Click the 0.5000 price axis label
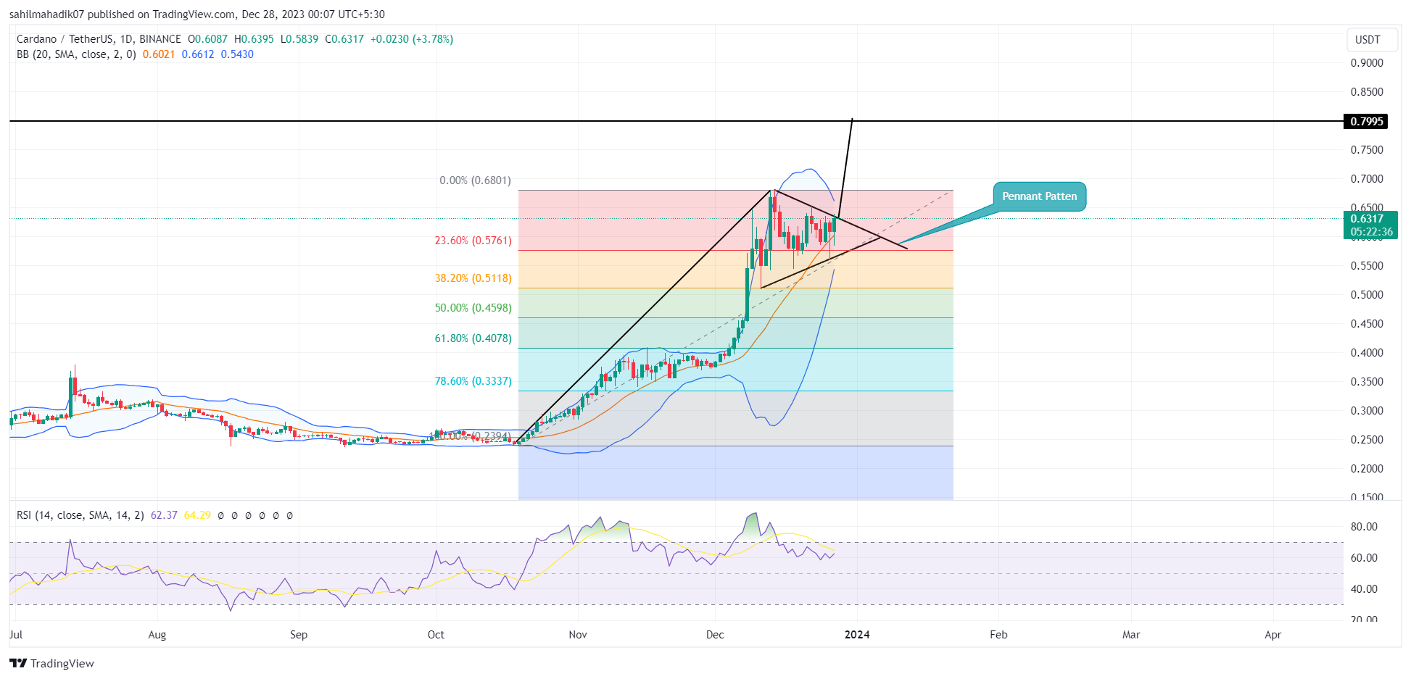This screenshot has width=1411, height=679. click(x=1367, y=295)
